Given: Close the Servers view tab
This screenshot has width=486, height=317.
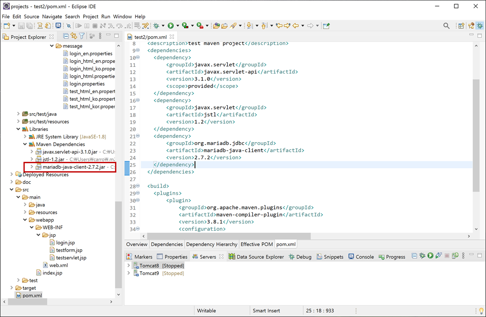Looking at the screenshot, I should point(222,257).
